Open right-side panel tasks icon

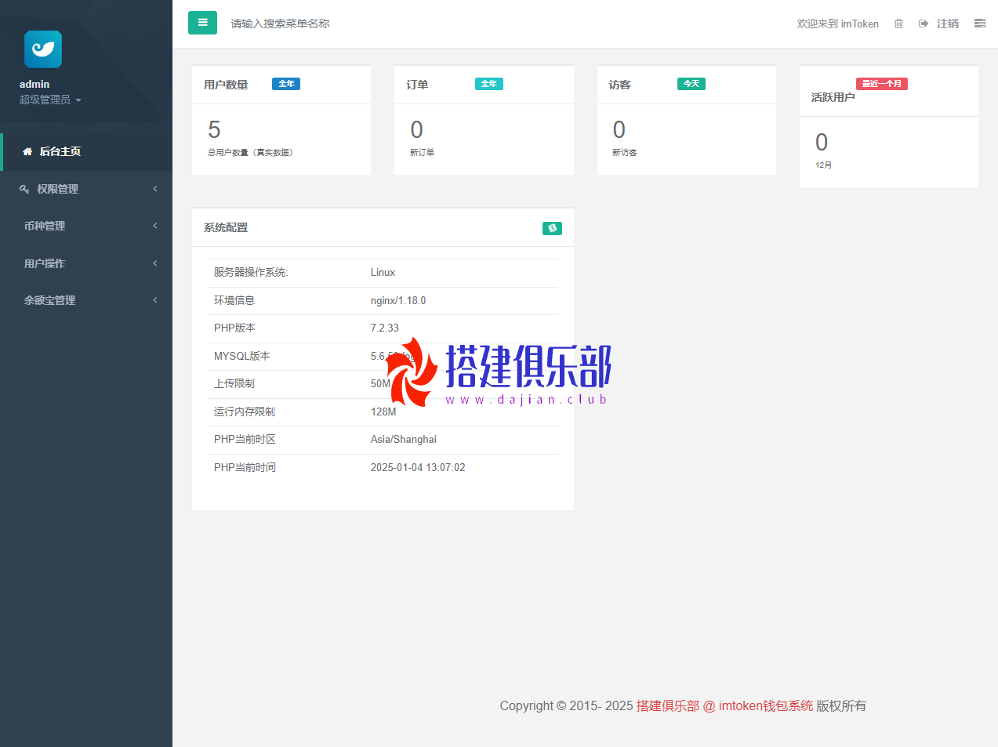(x=980, y=24)
